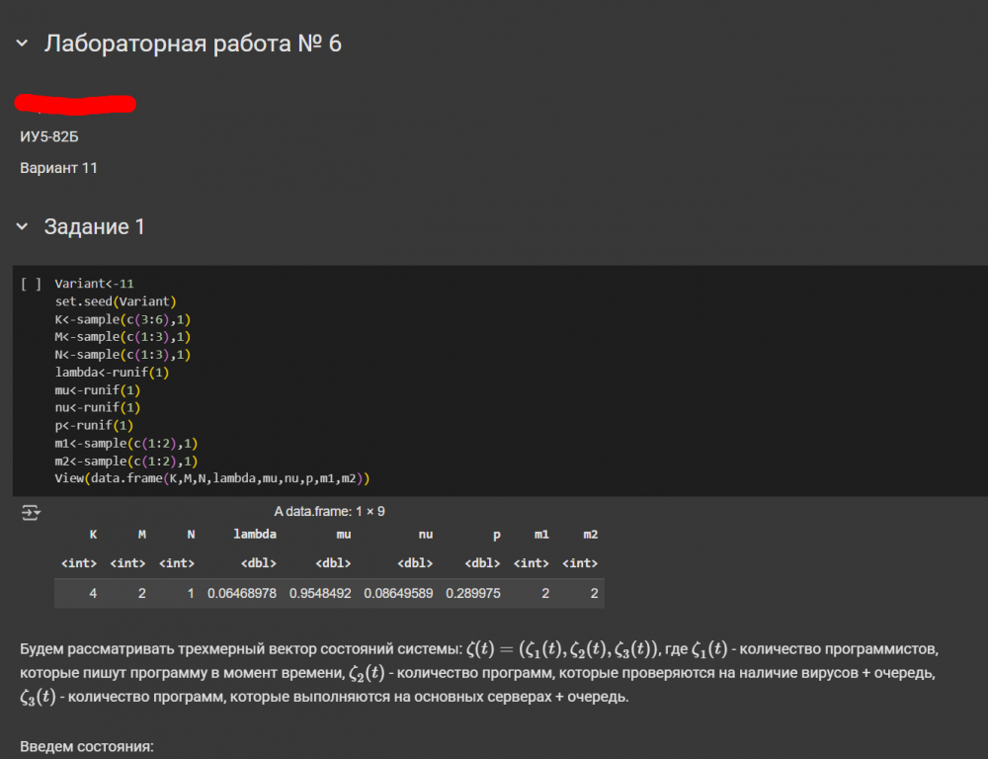Screen dimensions: 988x759
Task: Select the "Вариант 11" text line
Action: pos(59,168)
